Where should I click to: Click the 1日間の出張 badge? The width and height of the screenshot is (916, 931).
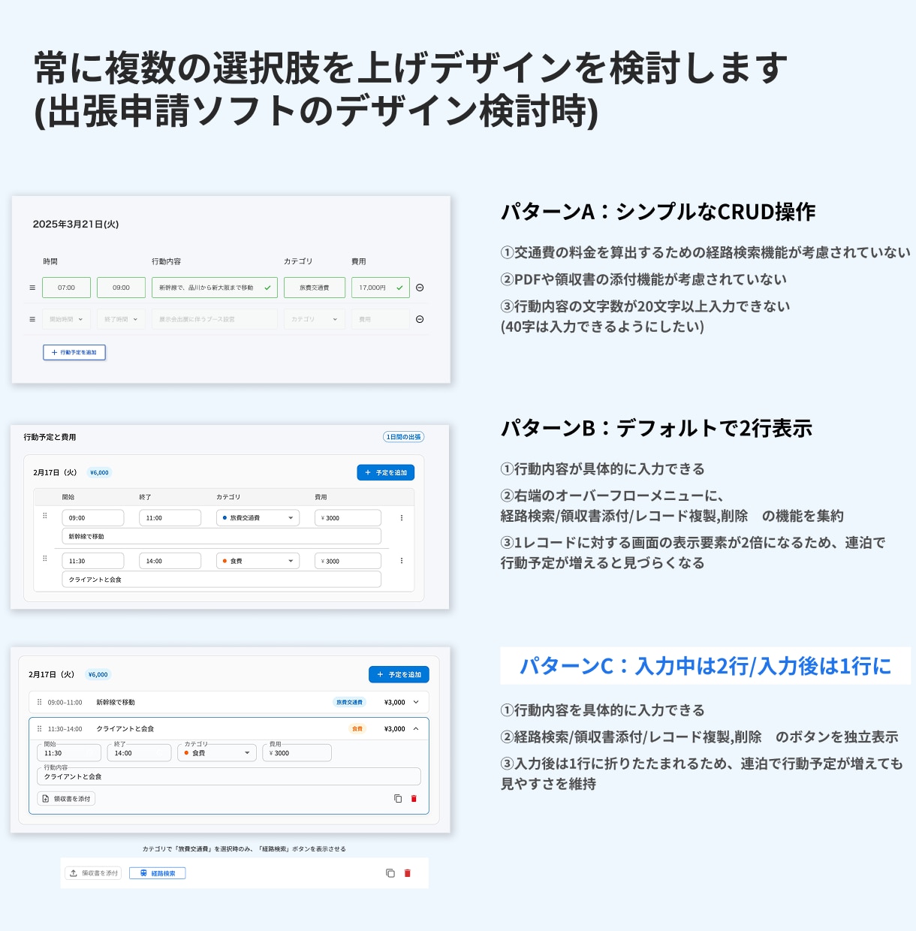(x=404, y=437)
